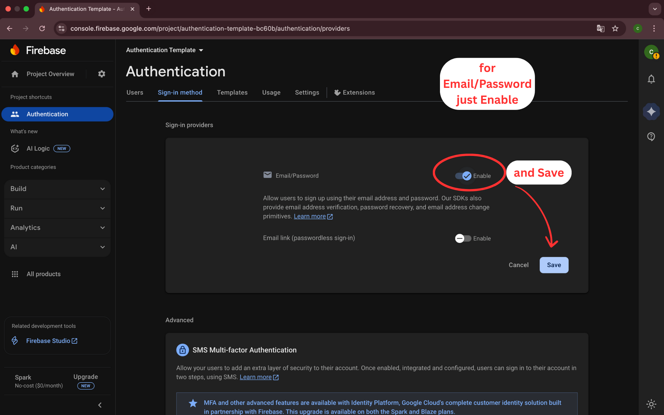Open the help question mark icon

651,136
